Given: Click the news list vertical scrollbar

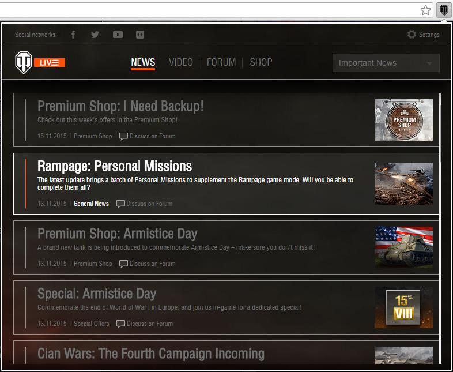Looking at the screenshot, I should 441,127.
